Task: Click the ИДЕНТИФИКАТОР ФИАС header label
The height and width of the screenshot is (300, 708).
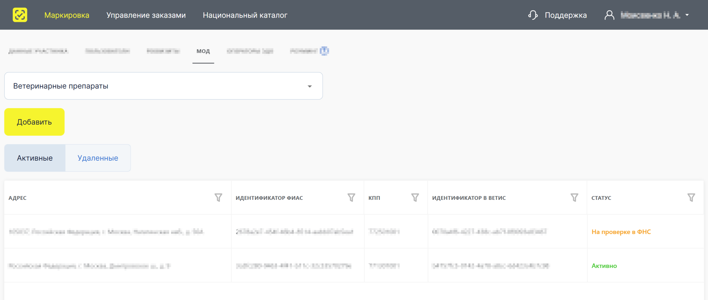Action: pos(269,198)
